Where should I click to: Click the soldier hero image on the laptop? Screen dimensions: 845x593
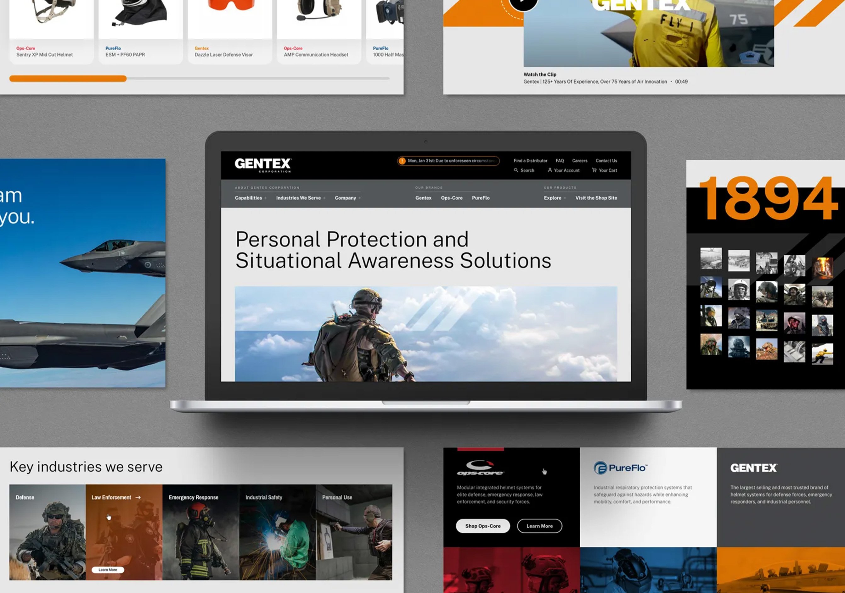click(426, 334)
